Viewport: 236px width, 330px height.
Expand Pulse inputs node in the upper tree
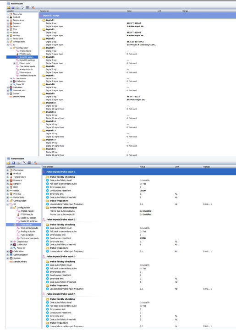pos(14,63)
